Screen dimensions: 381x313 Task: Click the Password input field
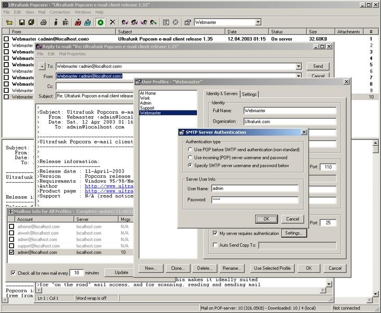255,200
